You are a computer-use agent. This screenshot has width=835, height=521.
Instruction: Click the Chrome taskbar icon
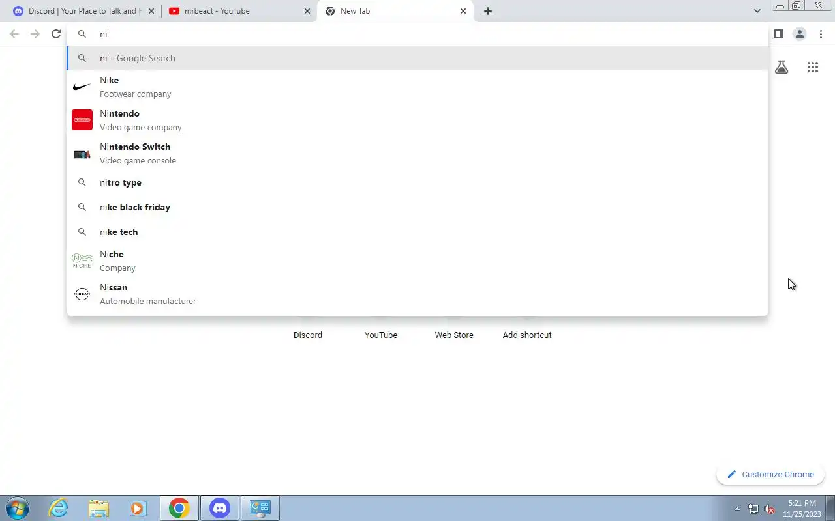(179, 508)
